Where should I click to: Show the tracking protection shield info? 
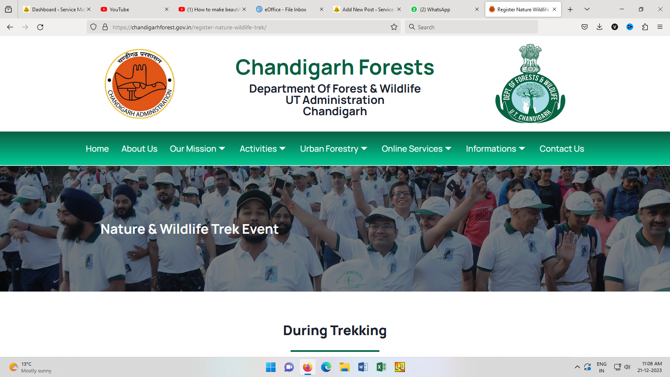[93, 27]
